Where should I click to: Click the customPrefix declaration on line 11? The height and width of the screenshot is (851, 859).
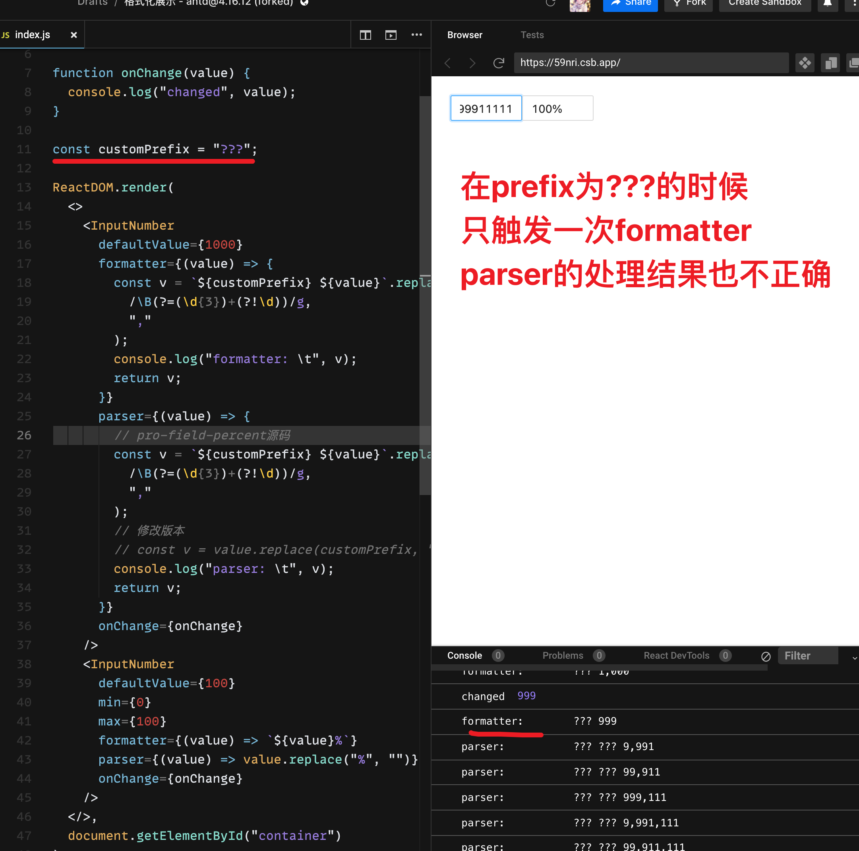[155, 149]
